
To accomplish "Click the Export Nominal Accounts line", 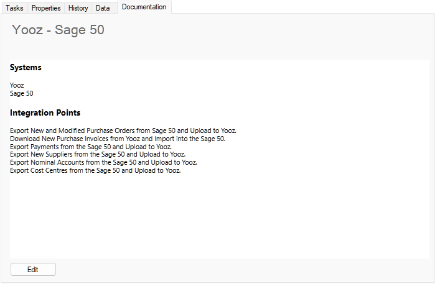I will [x=103, y=162].
